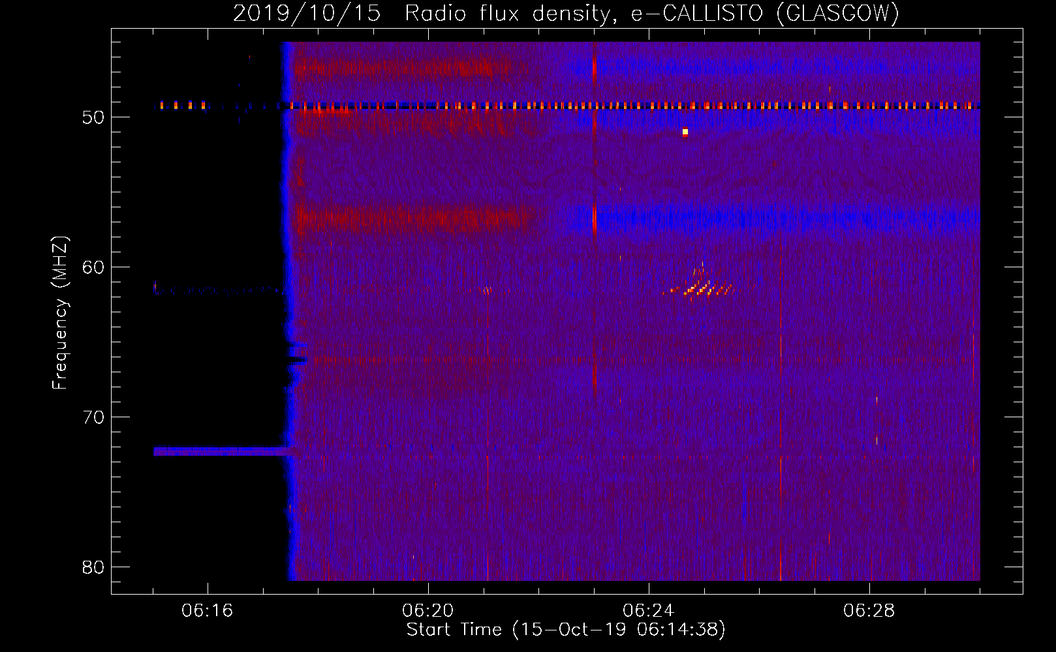
Task: Click the bright white spot near 51 MHz
Action: click(x=685, y=132)
